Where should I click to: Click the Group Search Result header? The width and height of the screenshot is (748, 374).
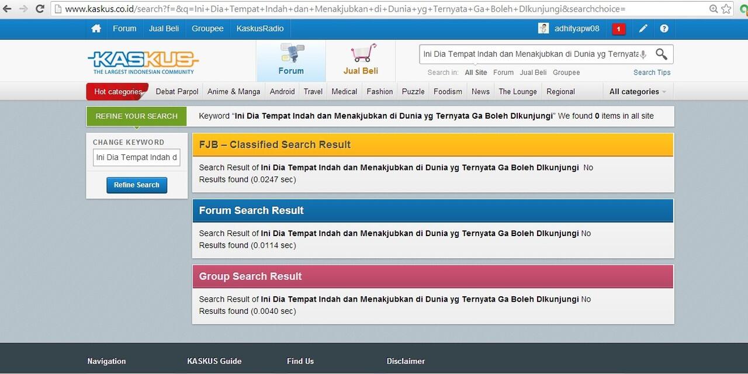[433, 276]
